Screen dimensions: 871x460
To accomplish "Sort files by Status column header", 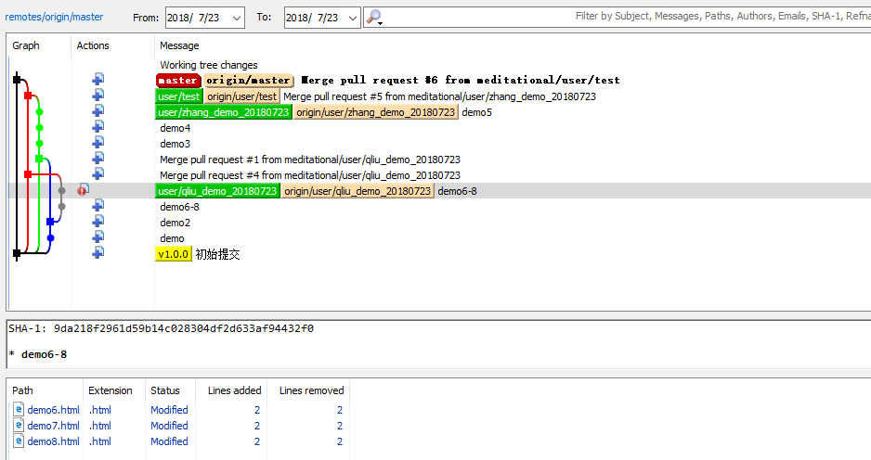I will [x=165, y=390].
